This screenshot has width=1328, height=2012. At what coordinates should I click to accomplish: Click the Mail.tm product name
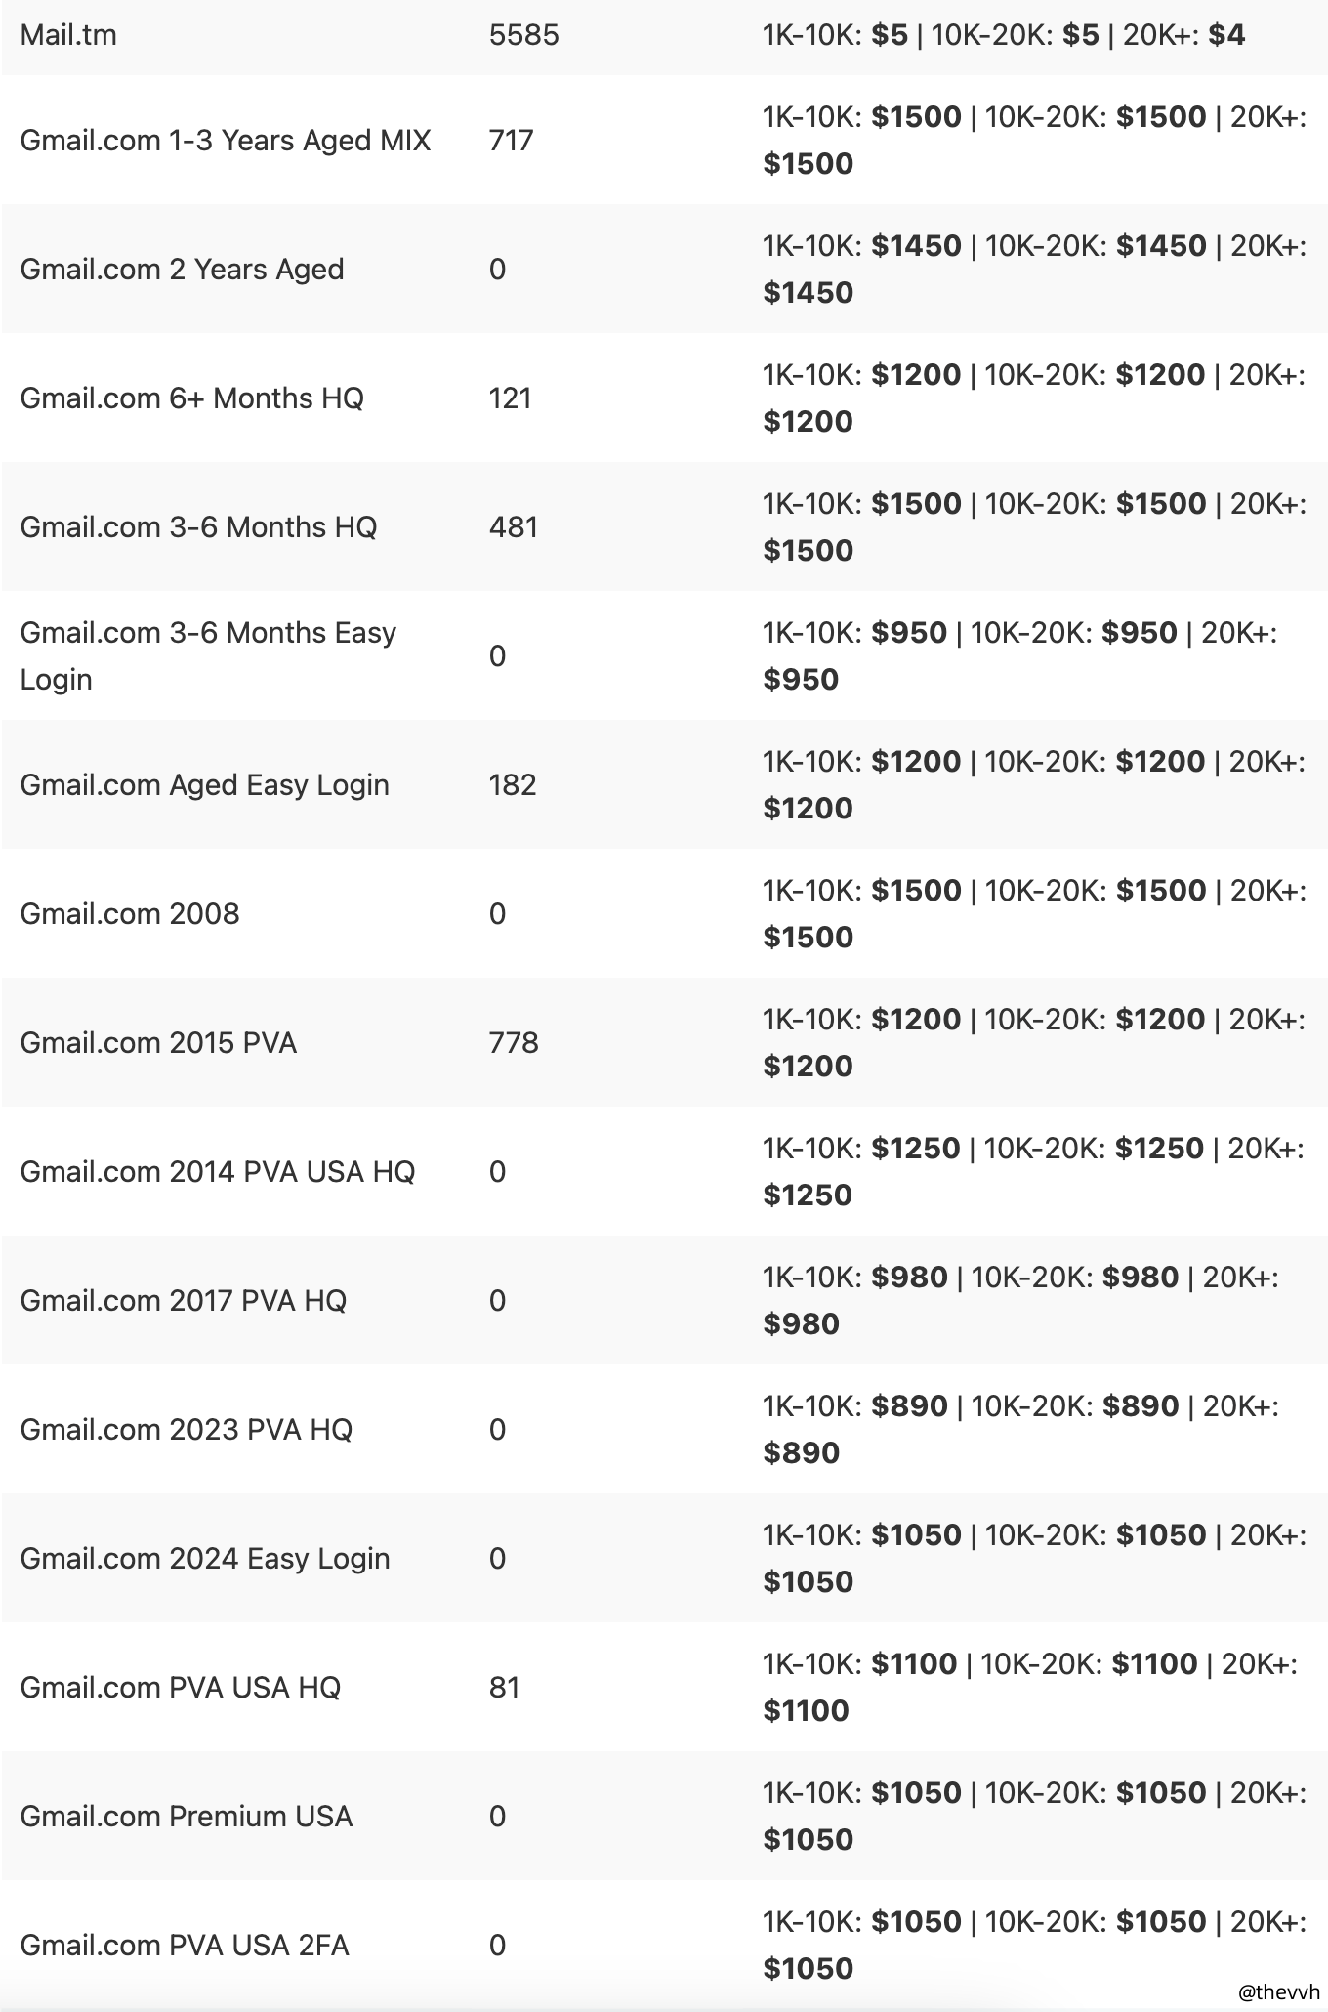pyautogui.click(x=68, y=36)
